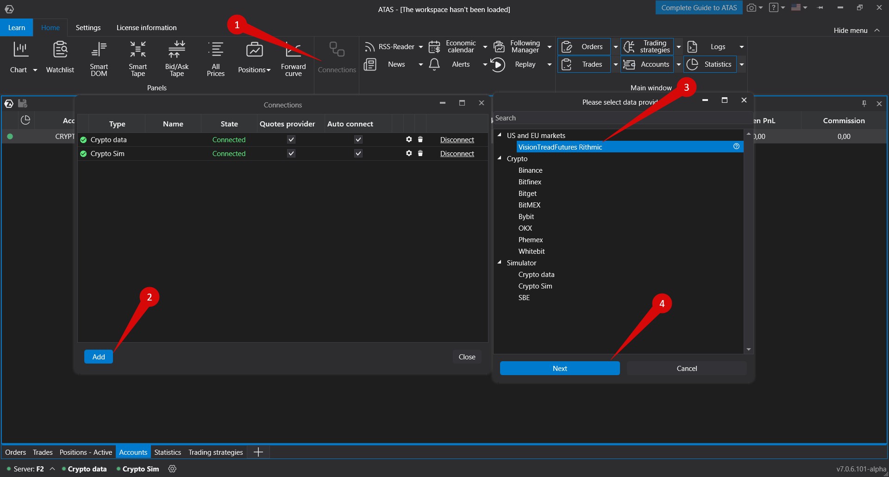889x477 pixels.
Task: Click the Add connection button
Action: point(98,357)
